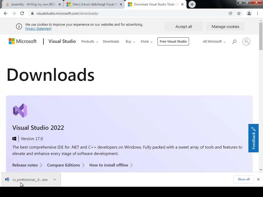Screen dimensions: 263x197
Task: Click the vertical scrollbar thumb
Action: click(x=261, y=36)
